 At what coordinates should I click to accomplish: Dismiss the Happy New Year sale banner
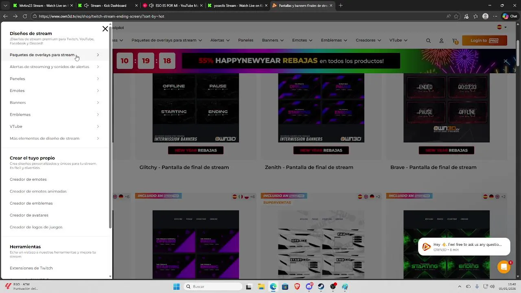click(x=506, y=61)
